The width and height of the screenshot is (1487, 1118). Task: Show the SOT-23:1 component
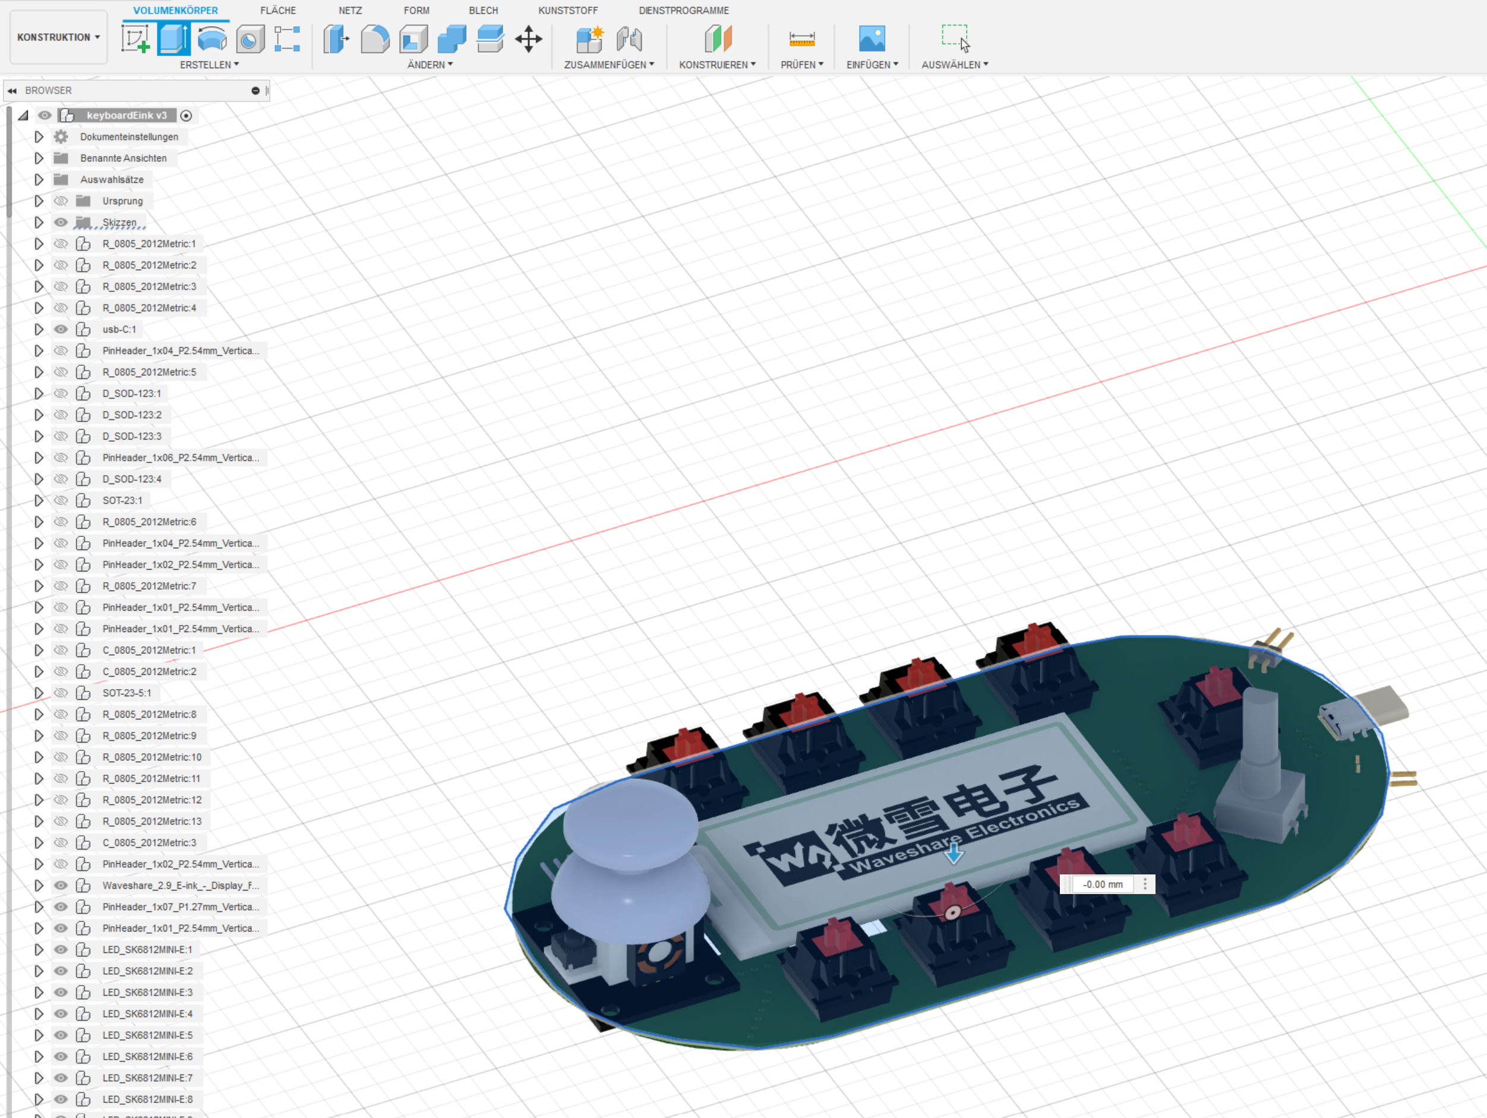click(61, 500)
